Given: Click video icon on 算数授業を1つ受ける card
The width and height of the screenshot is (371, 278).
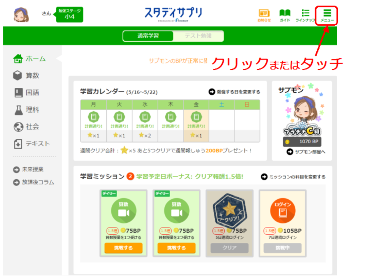Looking at the screenshot, I should (x=124, y=211).
